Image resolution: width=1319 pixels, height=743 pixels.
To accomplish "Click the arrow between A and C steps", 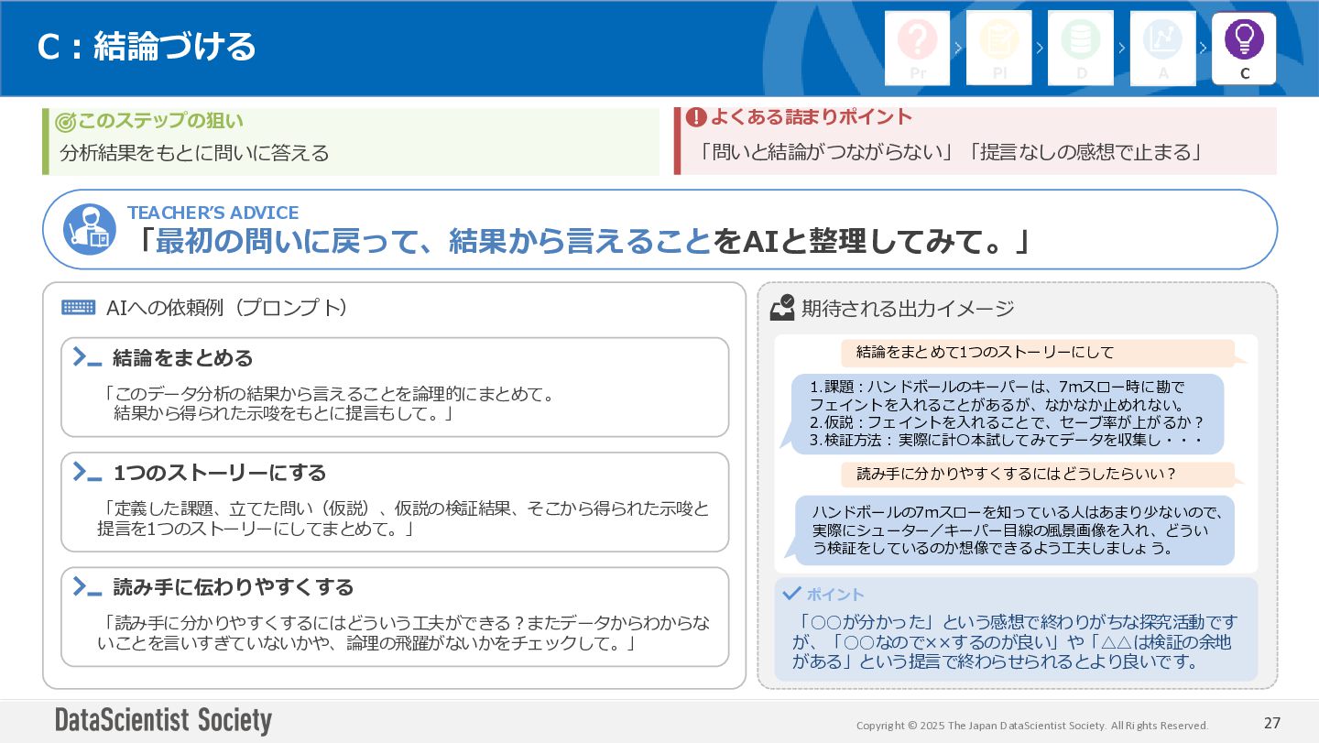I will click(1204, 48).
